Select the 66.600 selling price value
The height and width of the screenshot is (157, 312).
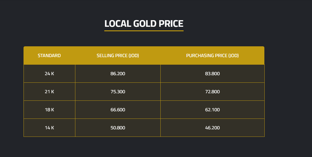pyautogui.click(x=118, y=110)
